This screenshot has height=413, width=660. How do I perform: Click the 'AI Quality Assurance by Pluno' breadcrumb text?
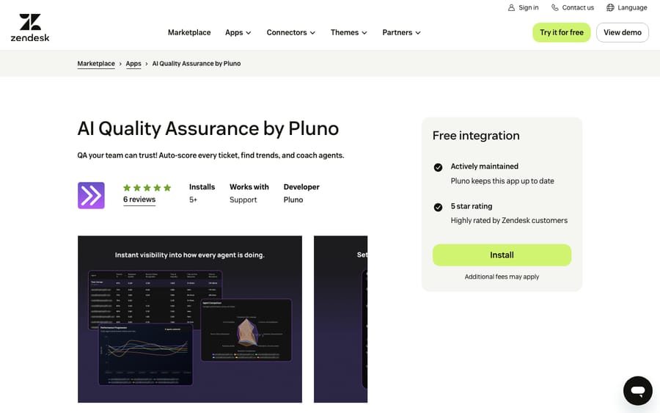tap(197, 64)
